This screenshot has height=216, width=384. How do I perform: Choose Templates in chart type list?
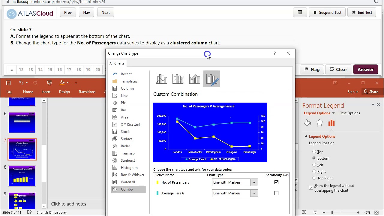[129, 81]
